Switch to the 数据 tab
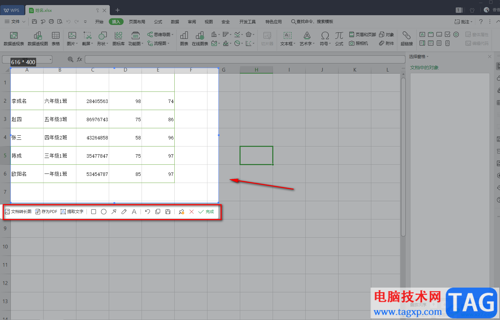The width and height of the screenshot is (500, 320). [175, 22]
